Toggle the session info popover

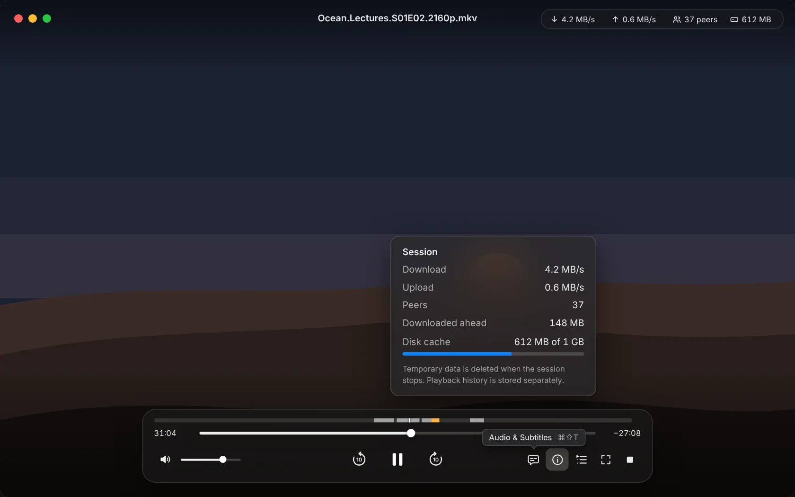(557, 460)
